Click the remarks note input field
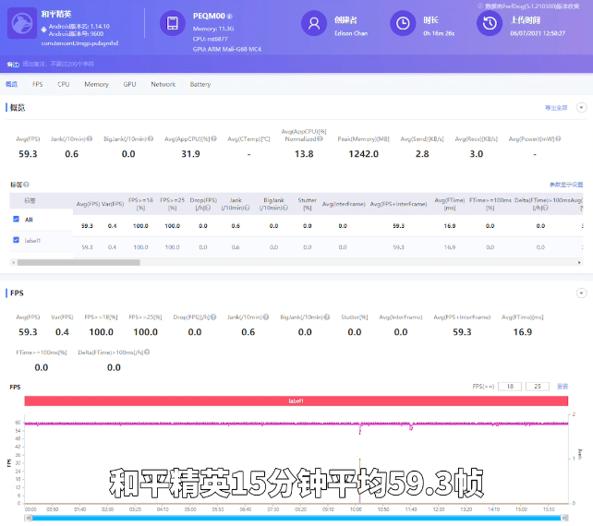Image resolution: width=593 pixels, height=526 pixels. coord(58,64)
